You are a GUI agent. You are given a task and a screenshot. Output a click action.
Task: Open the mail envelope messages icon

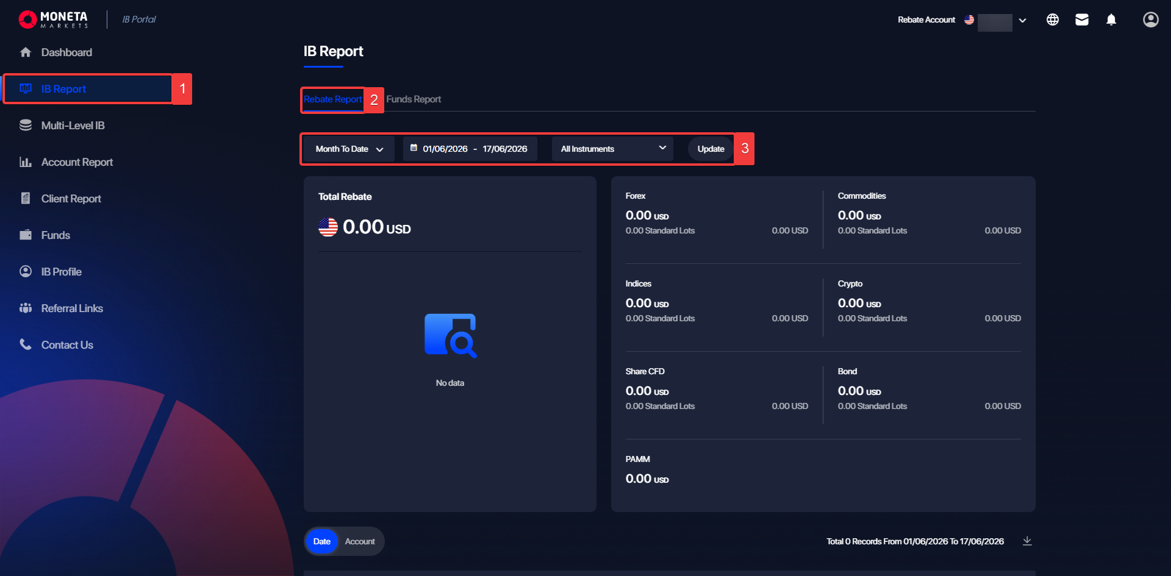tap(1082, 20)
